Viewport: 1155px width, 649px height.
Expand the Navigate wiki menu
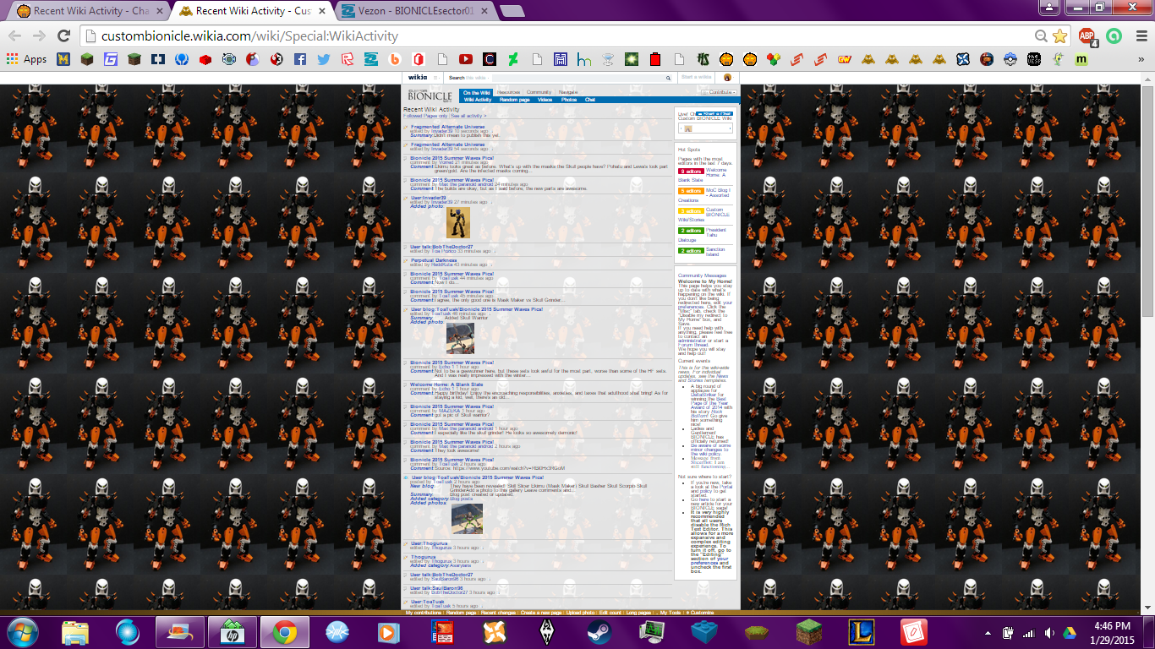tap(568, 92)
